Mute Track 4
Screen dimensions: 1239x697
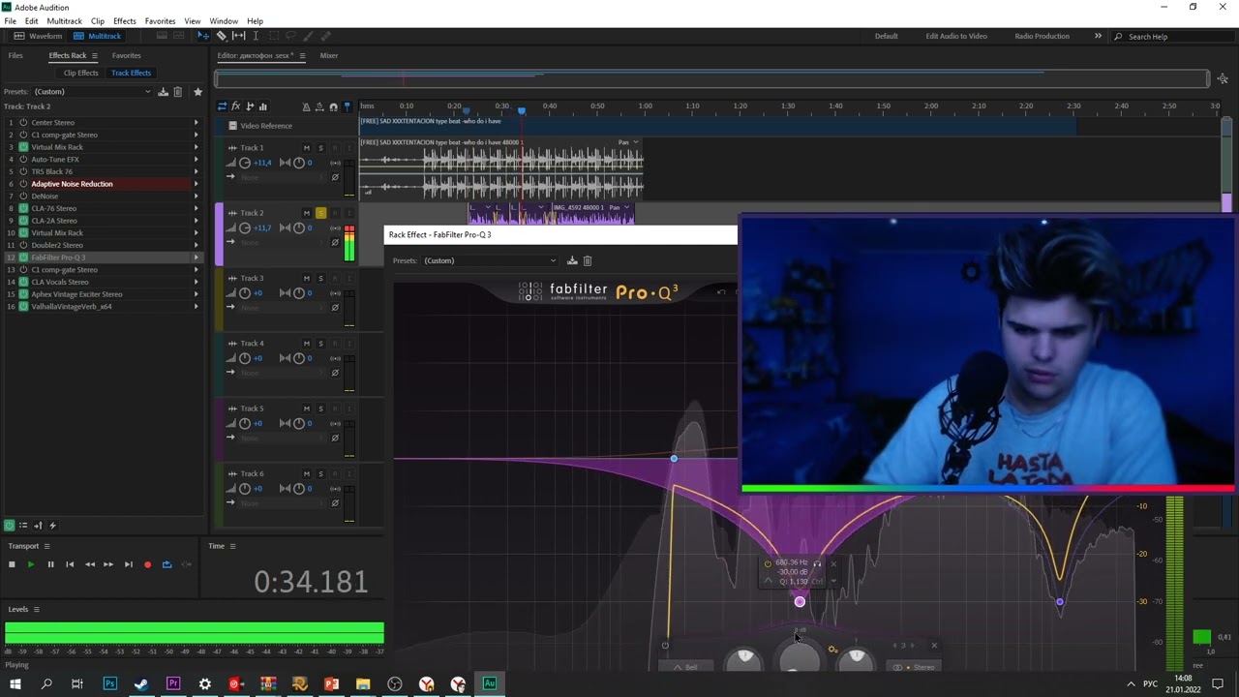point(307,344)
